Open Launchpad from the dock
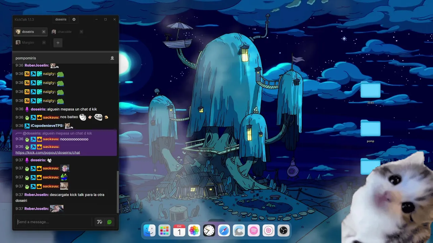The image size is (433, 243). coord(164,231)
